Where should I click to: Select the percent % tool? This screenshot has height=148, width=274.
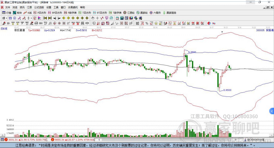(x=147, y=24)
